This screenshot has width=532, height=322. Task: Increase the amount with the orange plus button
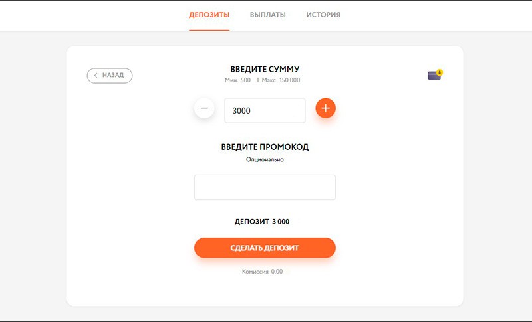[x=325, y=108]
